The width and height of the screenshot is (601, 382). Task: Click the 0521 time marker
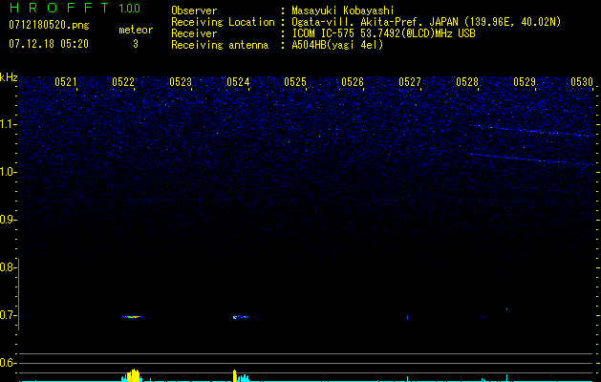pyautogui.click(x=66, y=82)
